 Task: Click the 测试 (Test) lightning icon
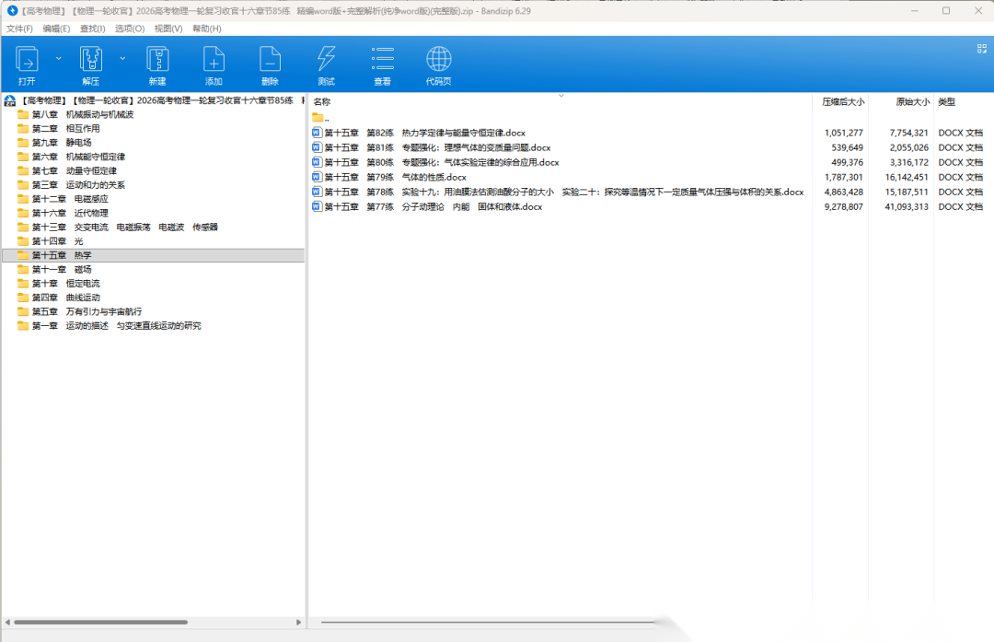coord(326,60)
